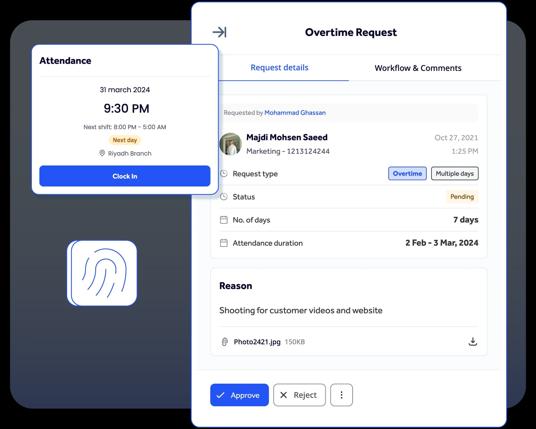Click the Clock In button

(x=124, y=176)
